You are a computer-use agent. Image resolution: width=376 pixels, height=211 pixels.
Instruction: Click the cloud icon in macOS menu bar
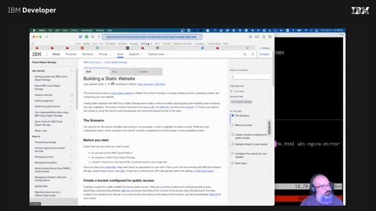click(207, 30)
